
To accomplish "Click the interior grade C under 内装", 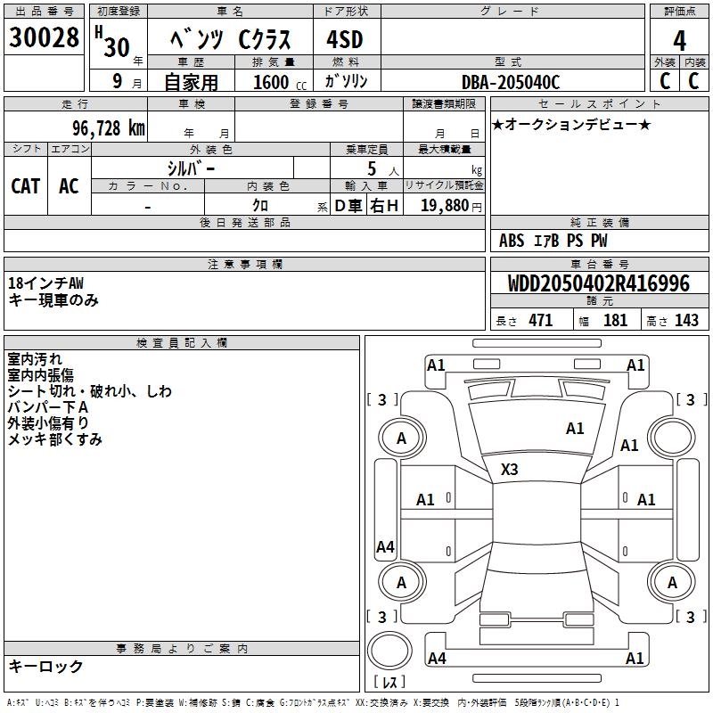I will tap(693, 81).
